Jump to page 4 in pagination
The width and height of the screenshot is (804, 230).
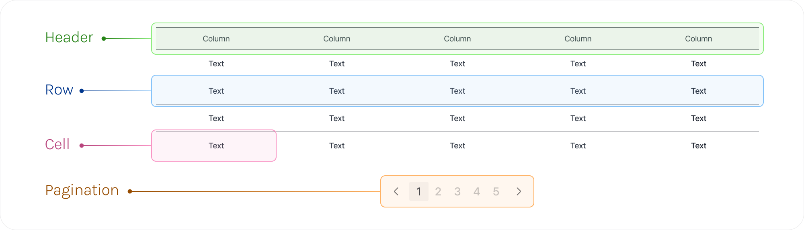(x=476, y=191)
